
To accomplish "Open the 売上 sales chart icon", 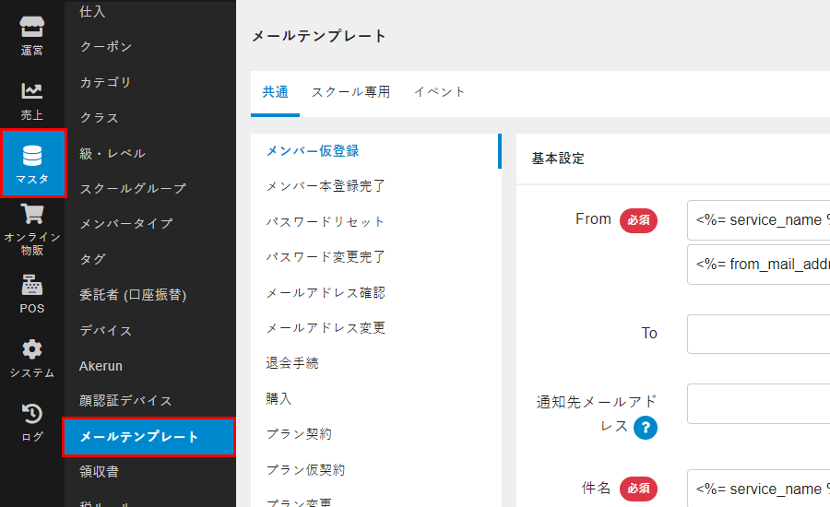I will pos(32,91).
